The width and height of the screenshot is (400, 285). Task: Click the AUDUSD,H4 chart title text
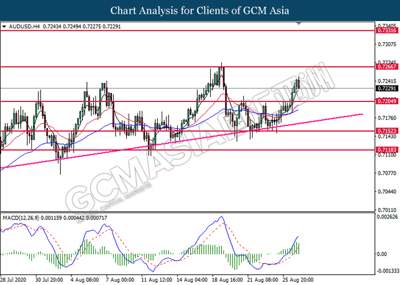pos(24,26)
